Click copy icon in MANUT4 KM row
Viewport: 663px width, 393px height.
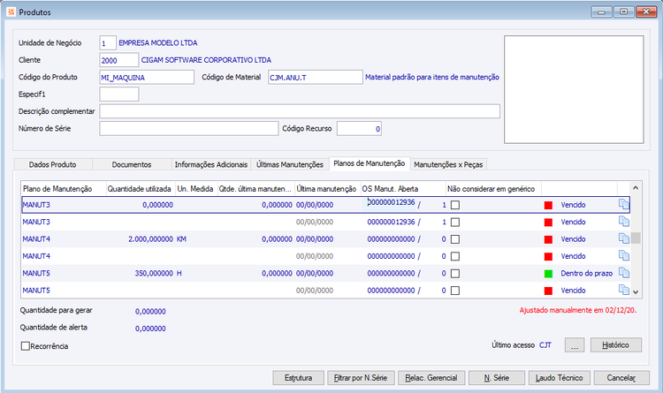click(x=624, y=238)
